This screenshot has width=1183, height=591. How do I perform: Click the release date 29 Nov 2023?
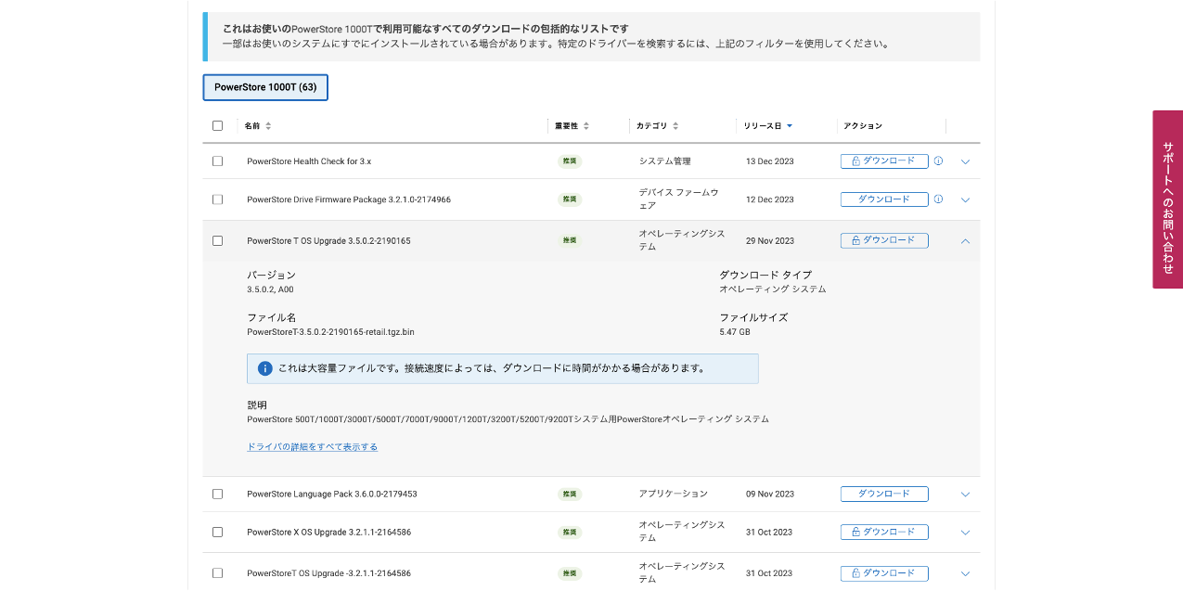click(x=770, y=241)
